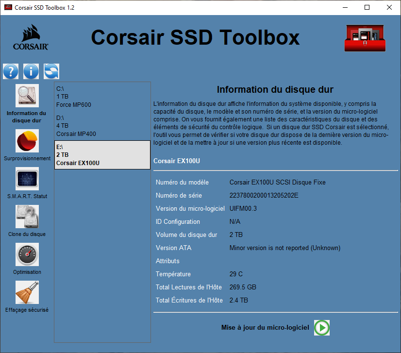The height and width of the screenshot is (353, 401).
Task: Click the Information du disque dur page heading
Action: (275, 89)
